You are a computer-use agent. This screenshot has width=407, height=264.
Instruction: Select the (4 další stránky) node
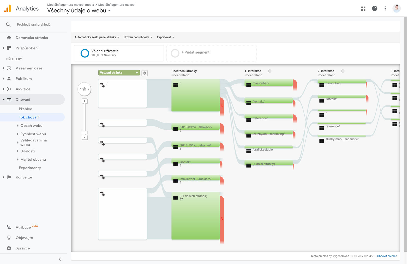click(x=268, y=163)
